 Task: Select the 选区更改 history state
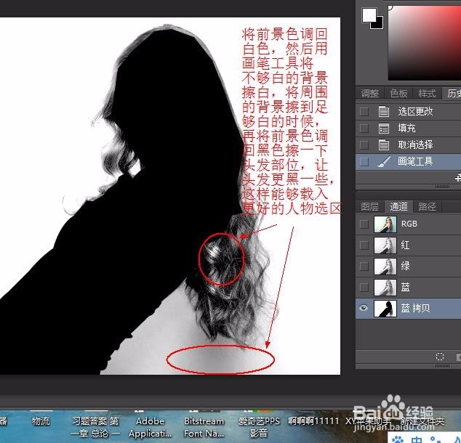pyautogui.click(x=415, y=111)
